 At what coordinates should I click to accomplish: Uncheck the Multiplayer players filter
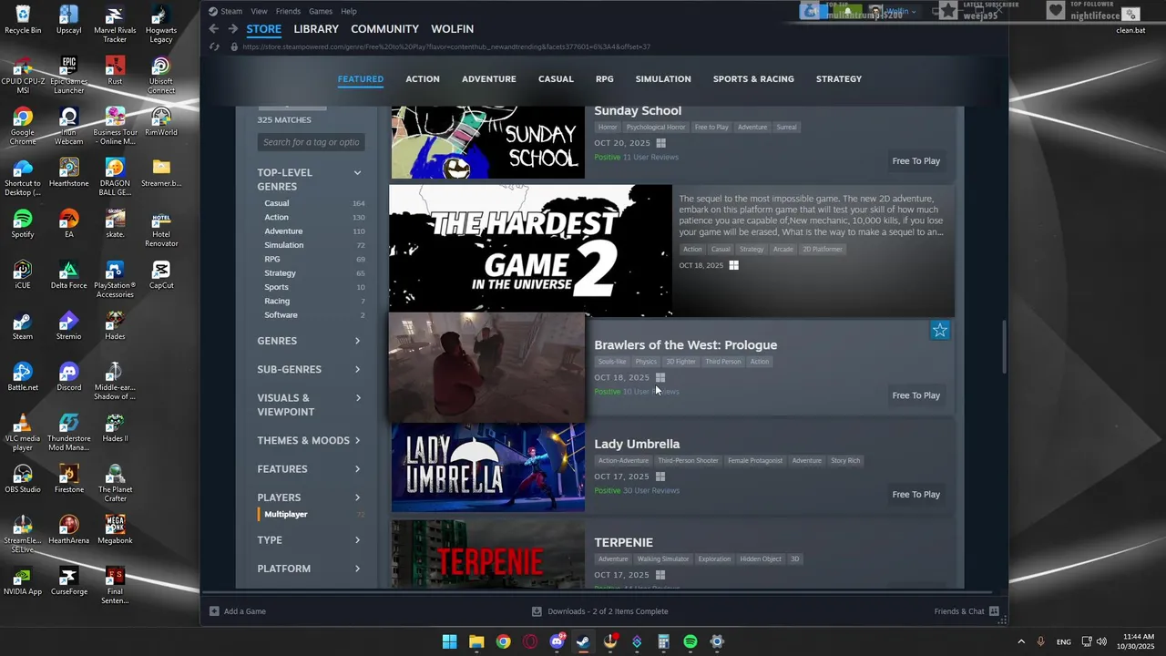tap(286, 515)
